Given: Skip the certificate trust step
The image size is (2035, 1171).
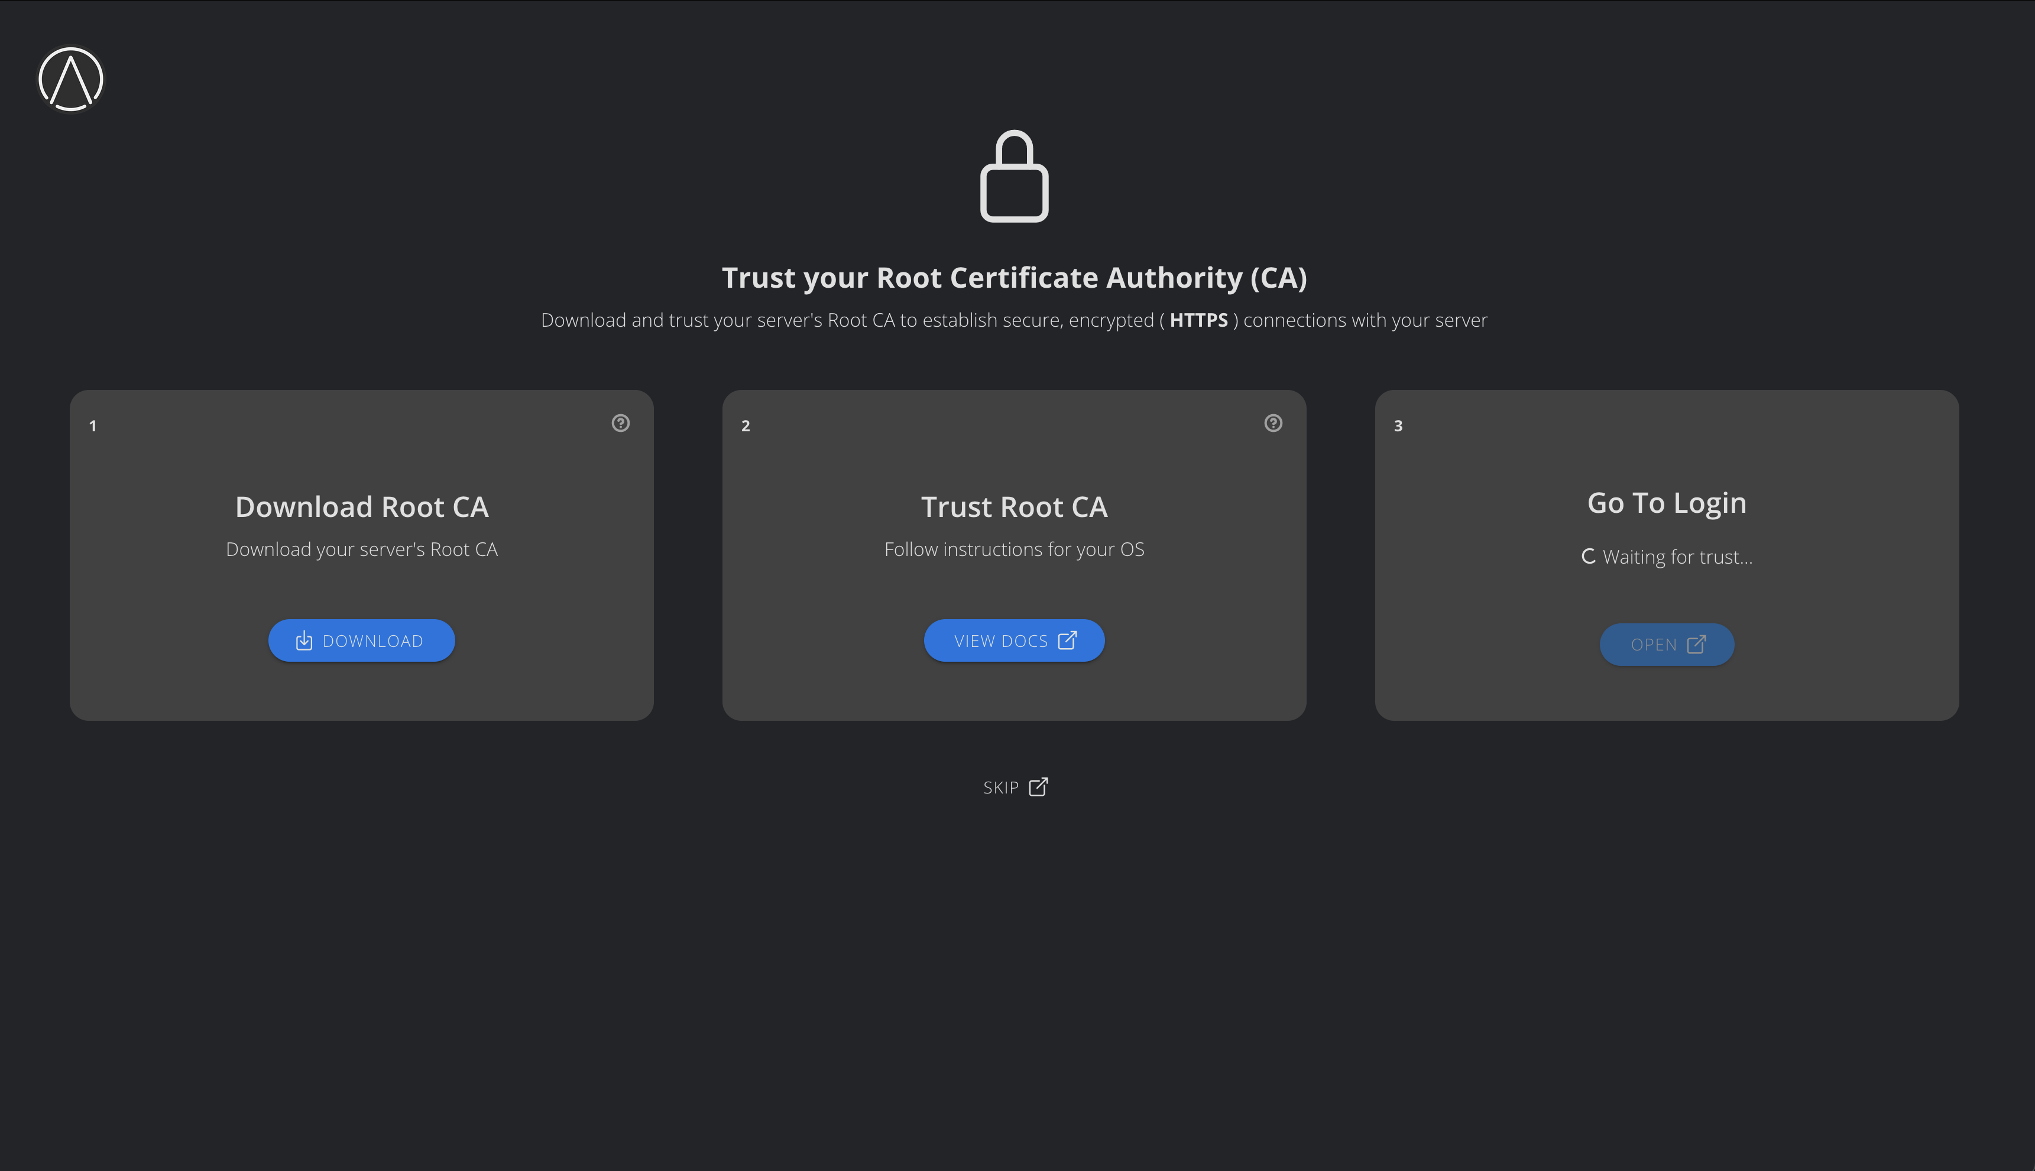Looking at the screenshot, I should (x=1001, y=788).
